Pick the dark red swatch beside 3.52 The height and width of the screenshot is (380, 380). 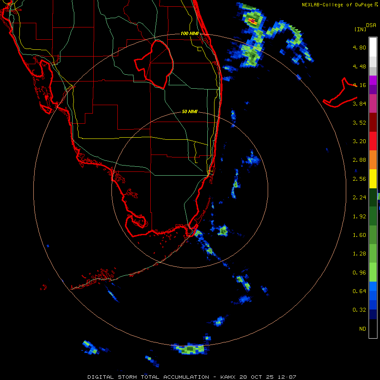coord(373,122)
